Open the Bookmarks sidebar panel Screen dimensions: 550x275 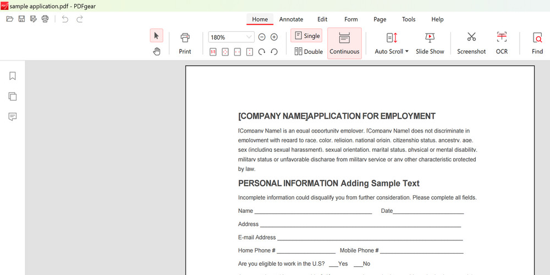13,76
